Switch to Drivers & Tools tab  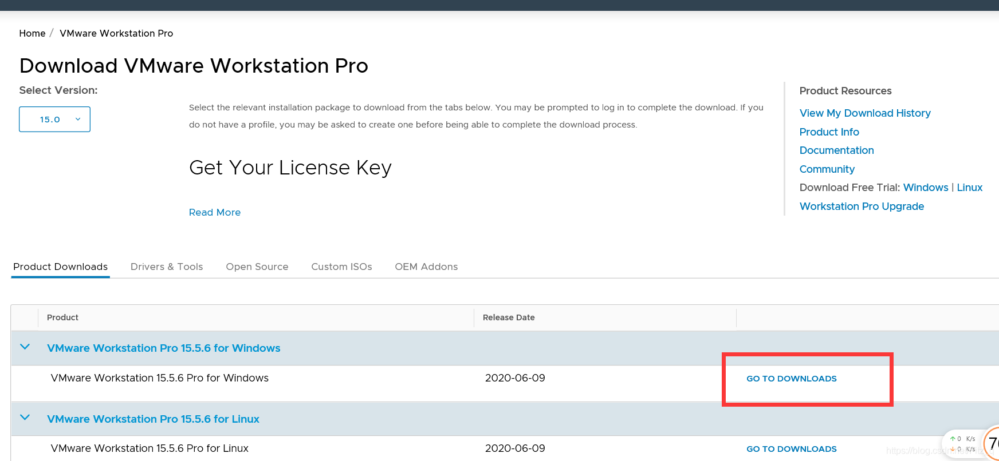coord(167,267)
